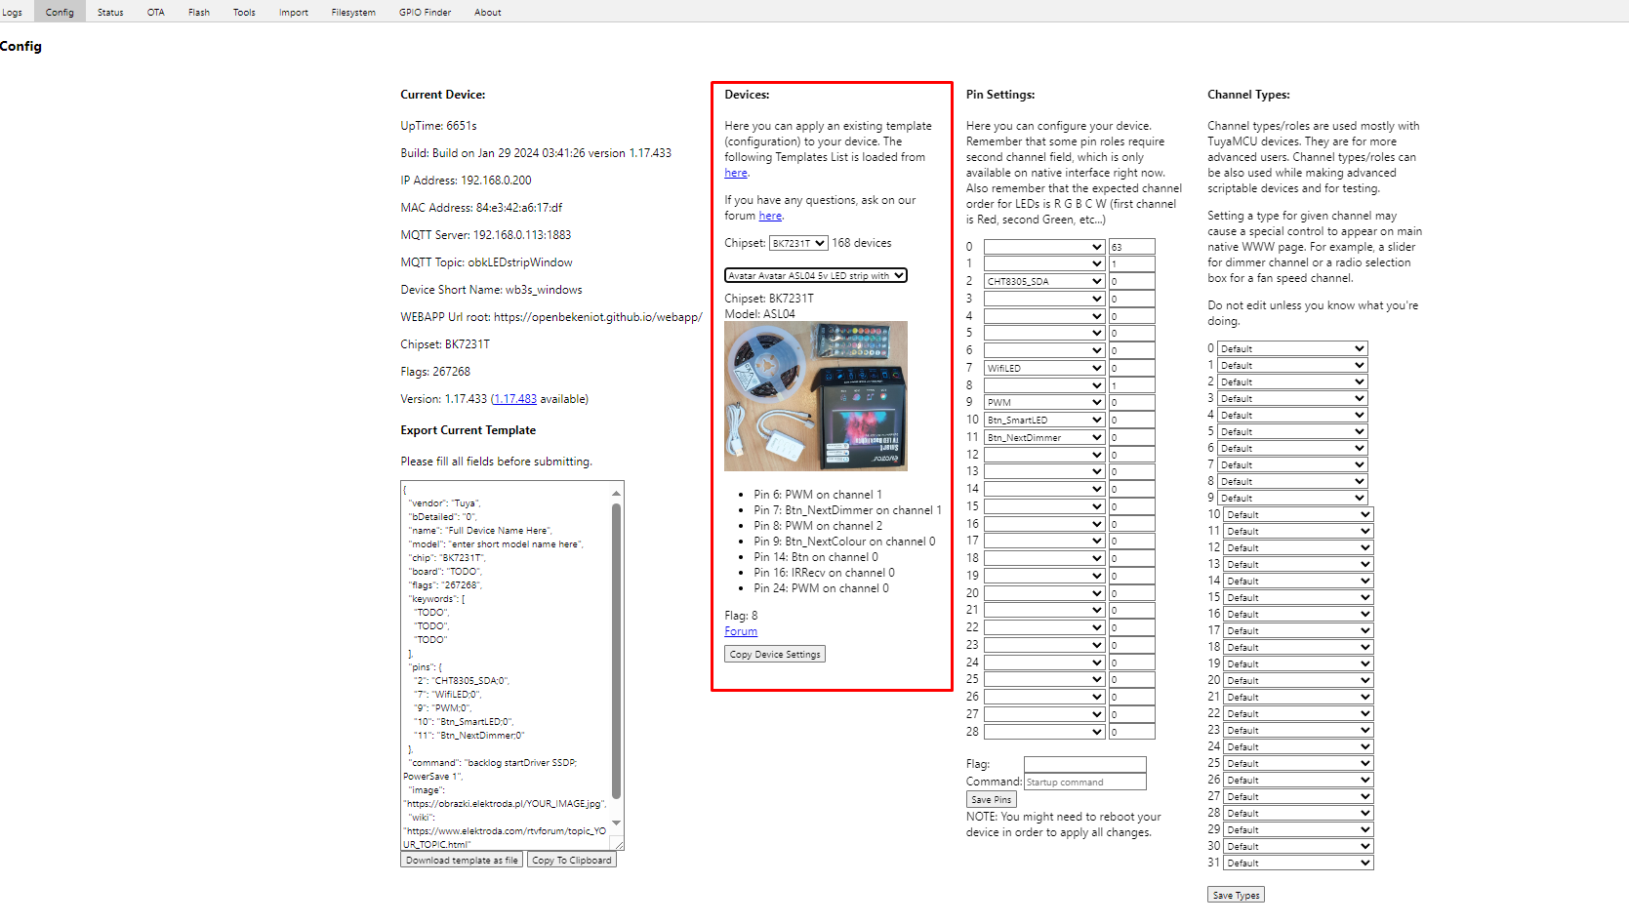Click the Save Pins button

click(x=992, y=799)
